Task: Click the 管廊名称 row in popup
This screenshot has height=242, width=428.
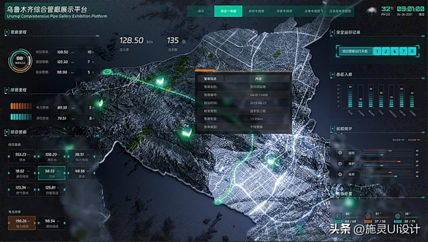Action: pos(244,87)
